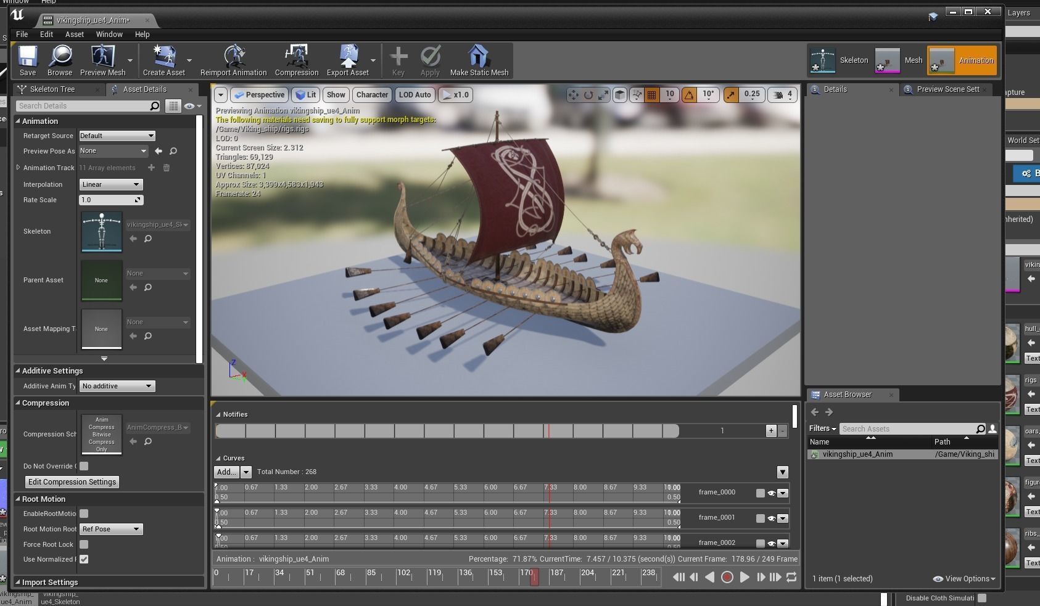This screenshot has height=606, width=1040.
Task: Expand Animation Track array
Action: (19, 168)
